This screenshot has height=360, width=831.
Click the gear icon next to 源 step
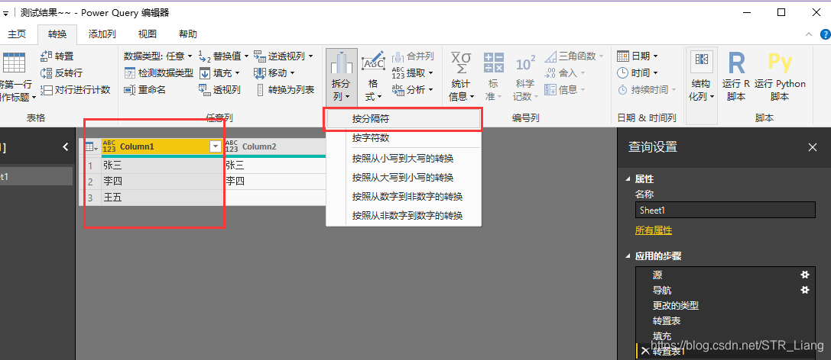804,275
